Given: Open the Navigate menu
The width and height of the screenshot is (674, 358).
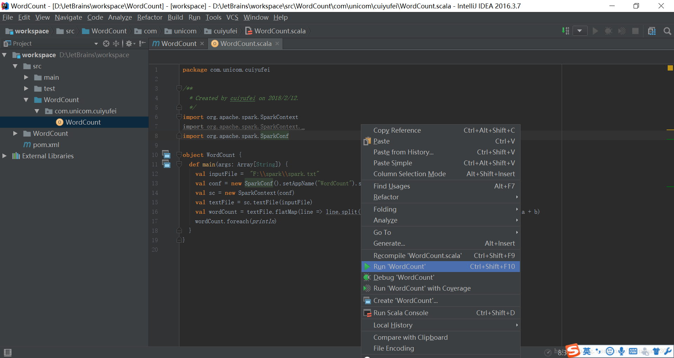Looking at the screenshot, I should 68,17.
